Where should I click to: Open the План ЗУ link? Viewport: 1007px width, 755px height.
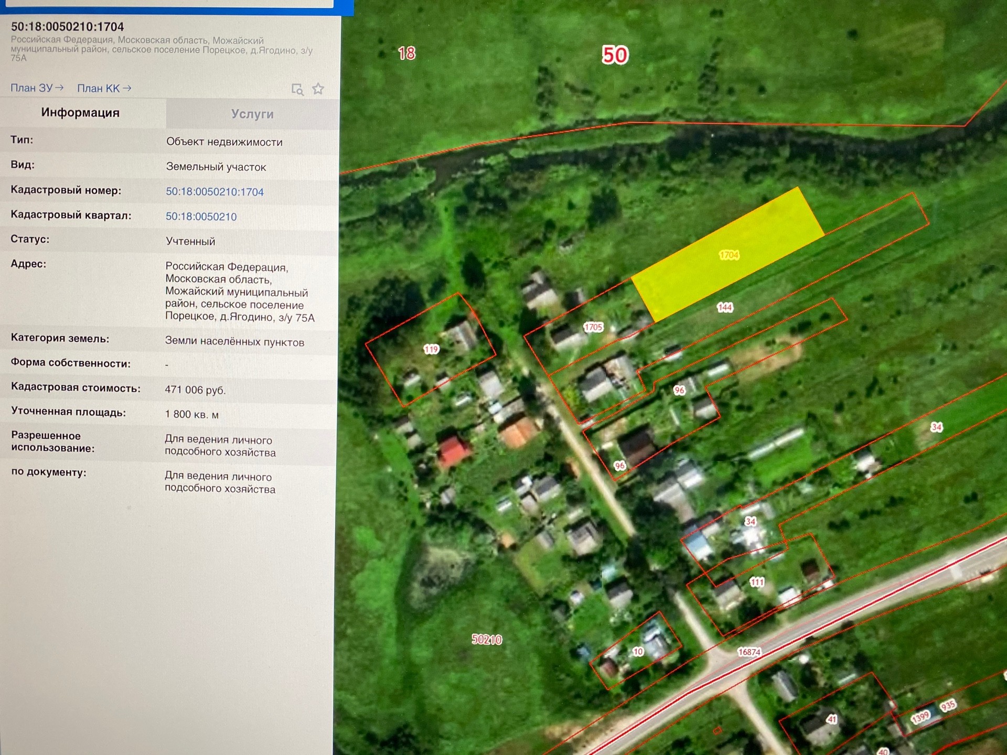click(x=37, y=88)
